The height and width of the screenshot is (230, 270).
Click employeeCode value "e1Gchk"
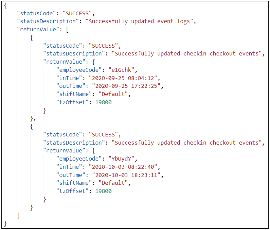click(x=121, y=70)
